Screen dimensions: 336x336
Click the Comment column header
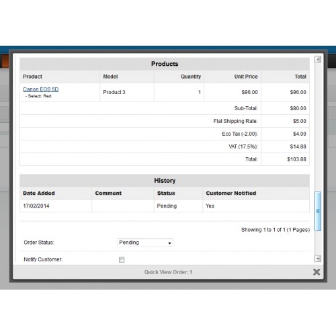tap(108, 193)
